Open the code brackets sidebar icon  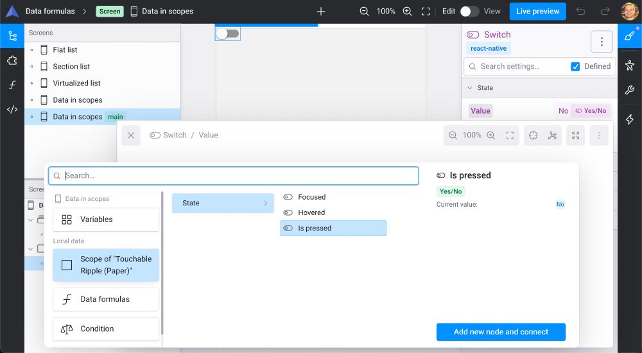12,109
